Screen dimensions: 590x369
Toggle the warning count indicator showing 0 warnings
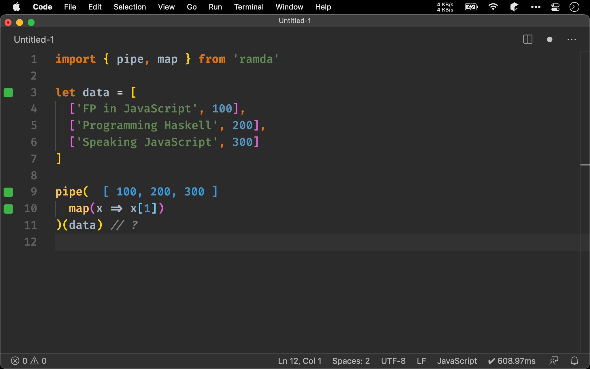click(39, 361)
